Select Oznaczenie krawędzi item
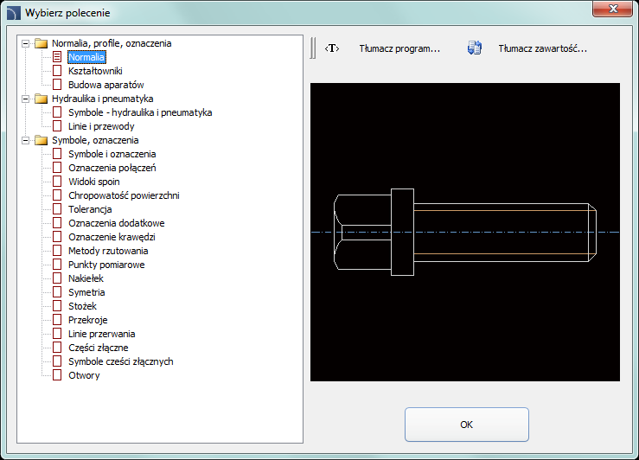The height and width of the screenshot is (460, 639). pos(112,237)
